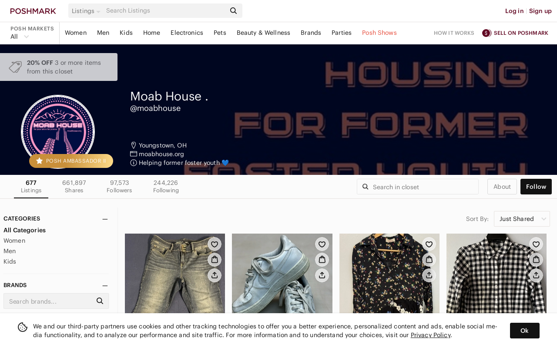The image size is (557, 348).
Task: Open the Brands menu
Action: 311,33
